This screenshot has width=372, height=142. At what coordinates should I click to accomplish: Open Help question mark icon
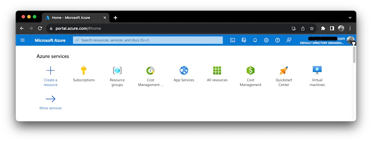tap(277, 40)
